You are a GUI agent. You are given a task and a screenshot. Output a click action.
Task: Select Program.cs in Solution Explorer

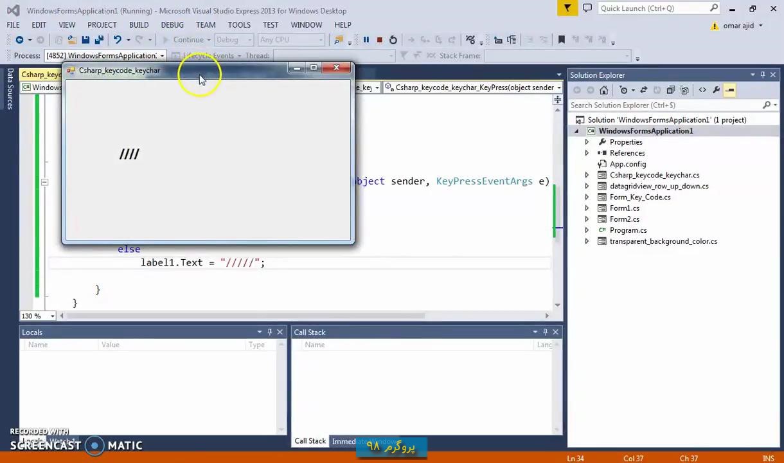click(628, 230)
